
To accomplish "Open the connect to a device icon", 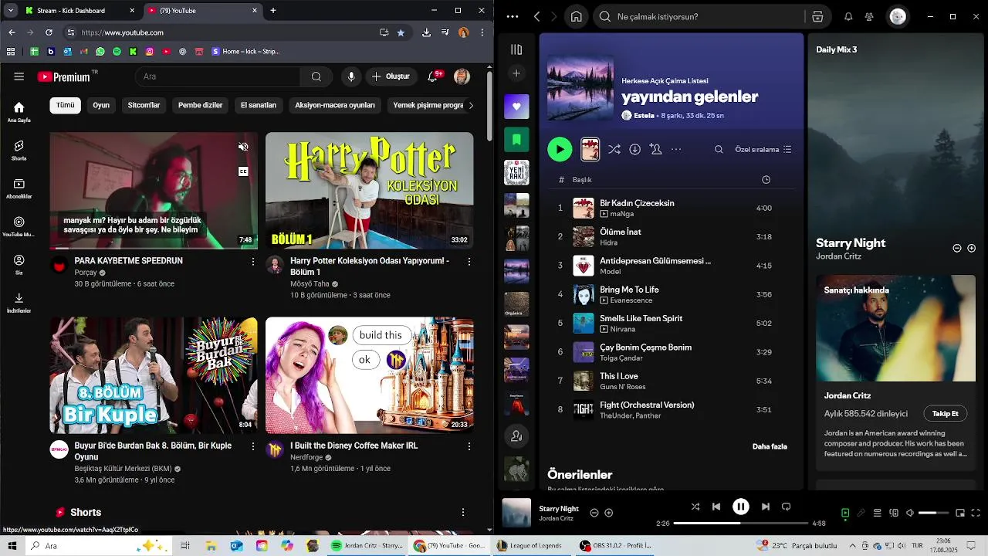I will point(894,513).
